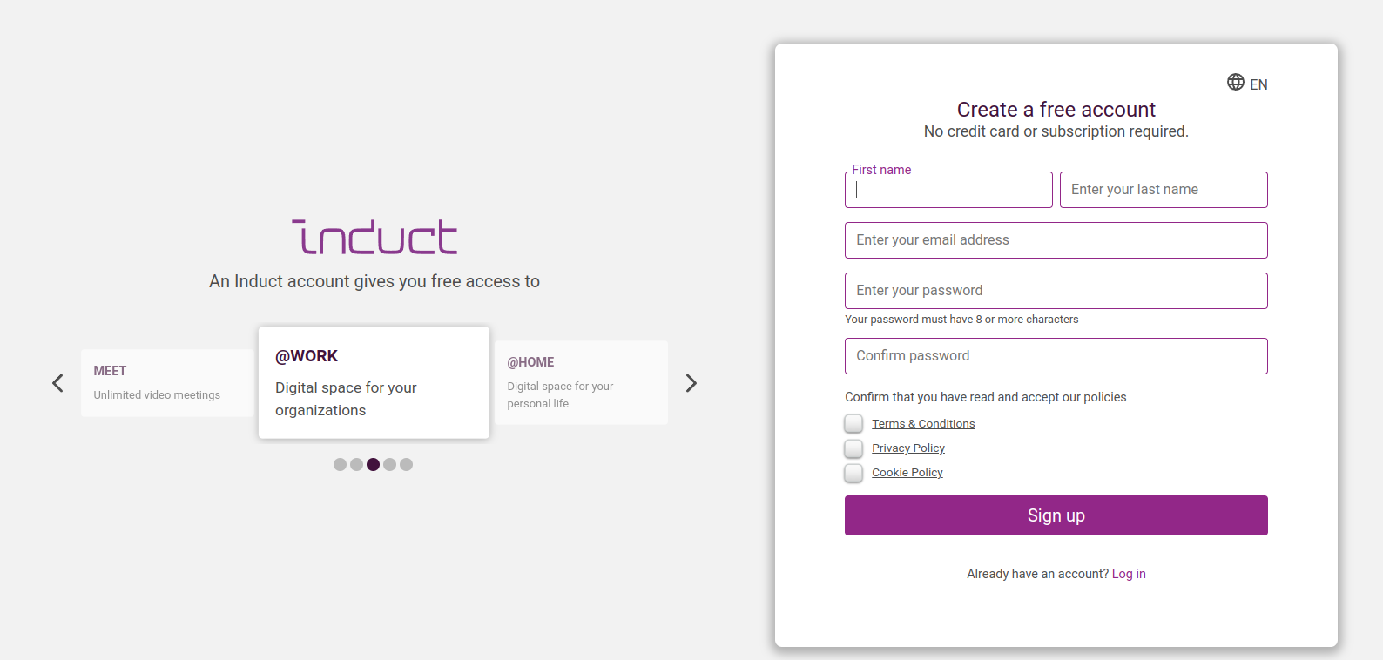Screen dimensions: 1383x660
Task: Select the active third carousel dot
Action: click(373, 465)
